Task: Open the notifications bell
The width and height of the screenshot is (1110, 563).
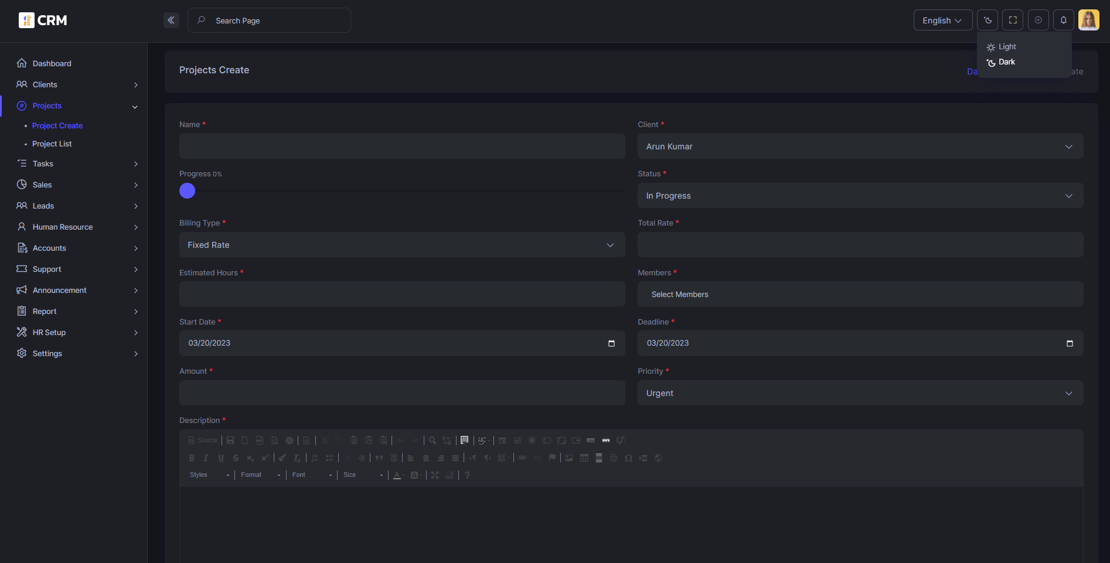Action: click(1063, 21)
